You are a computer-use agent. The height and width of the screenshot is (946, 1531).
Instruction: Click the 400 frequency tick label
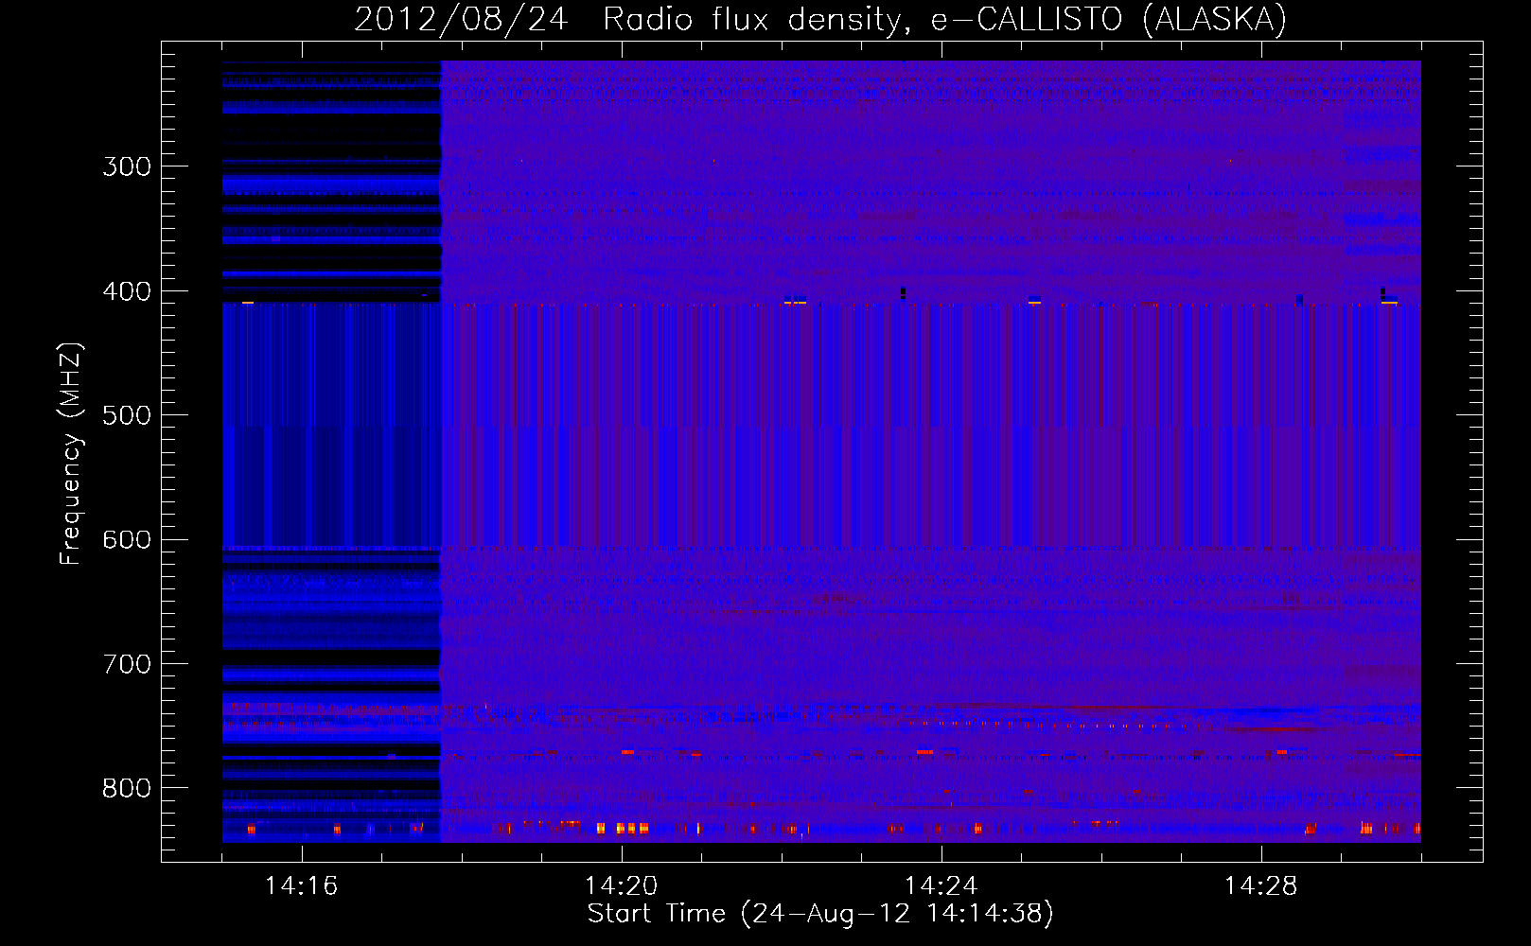127,291
